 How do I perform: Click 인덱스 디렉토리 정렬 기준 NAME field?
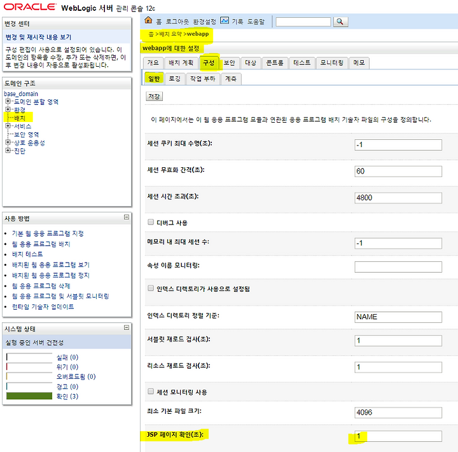pyautogui.click(x=398, y=317)
